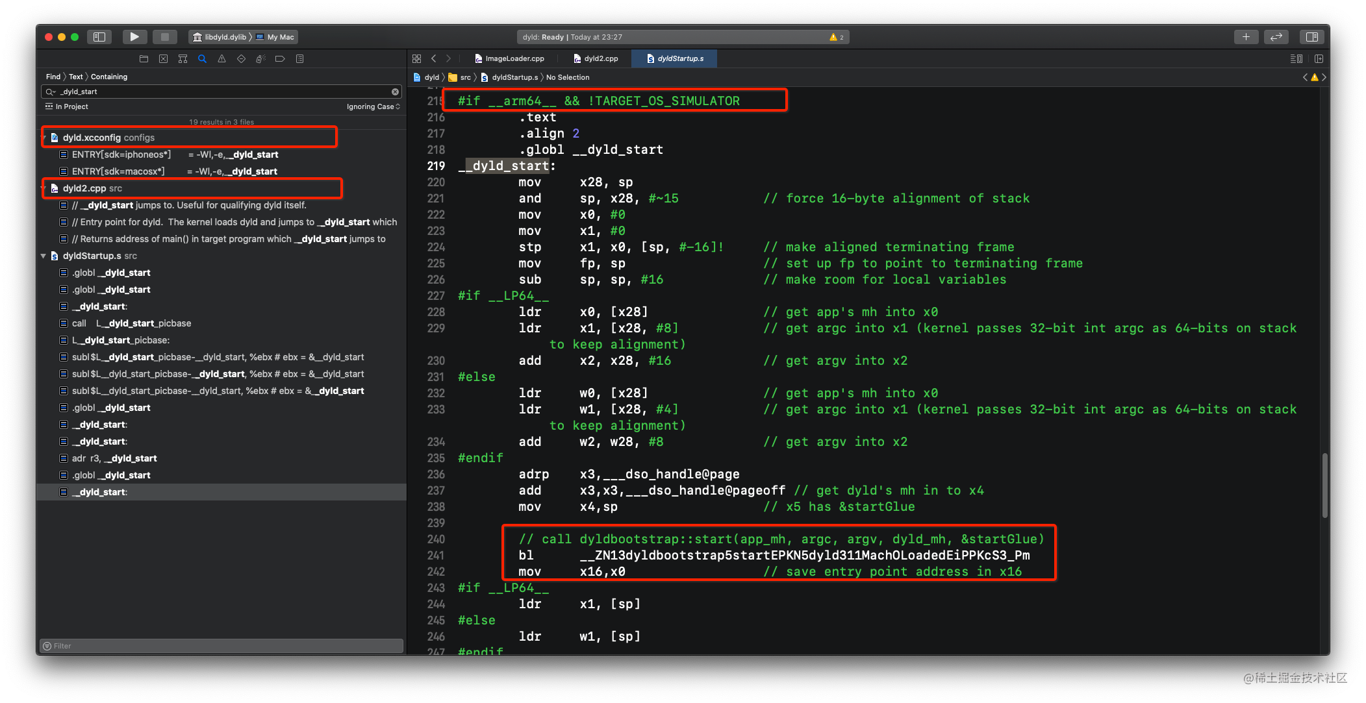Screen dimensions: 1366x703
Task: Open the Ignoring Case dropdown
Action: (373, 106)
